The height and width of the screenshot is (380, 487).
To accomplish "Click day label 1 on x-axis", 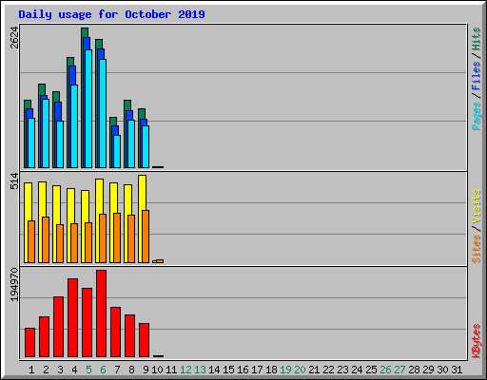I will (31, 370).
